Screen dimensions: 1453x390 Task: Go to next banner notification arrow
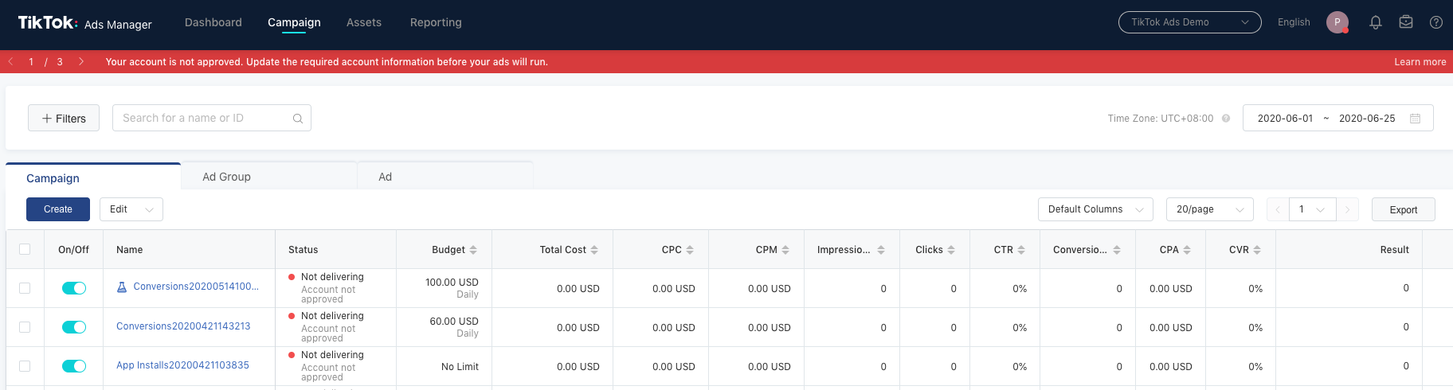[81, 61]
